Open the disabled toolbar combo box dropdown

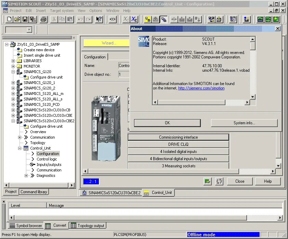(x=29, y=30)
